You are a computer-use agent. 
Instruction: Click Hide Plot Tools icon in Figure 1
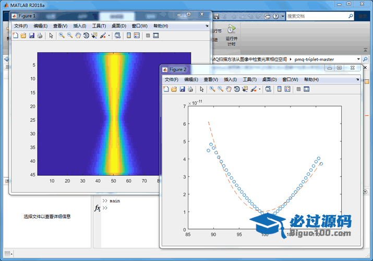pyautogui.click(x=148, y=35)
